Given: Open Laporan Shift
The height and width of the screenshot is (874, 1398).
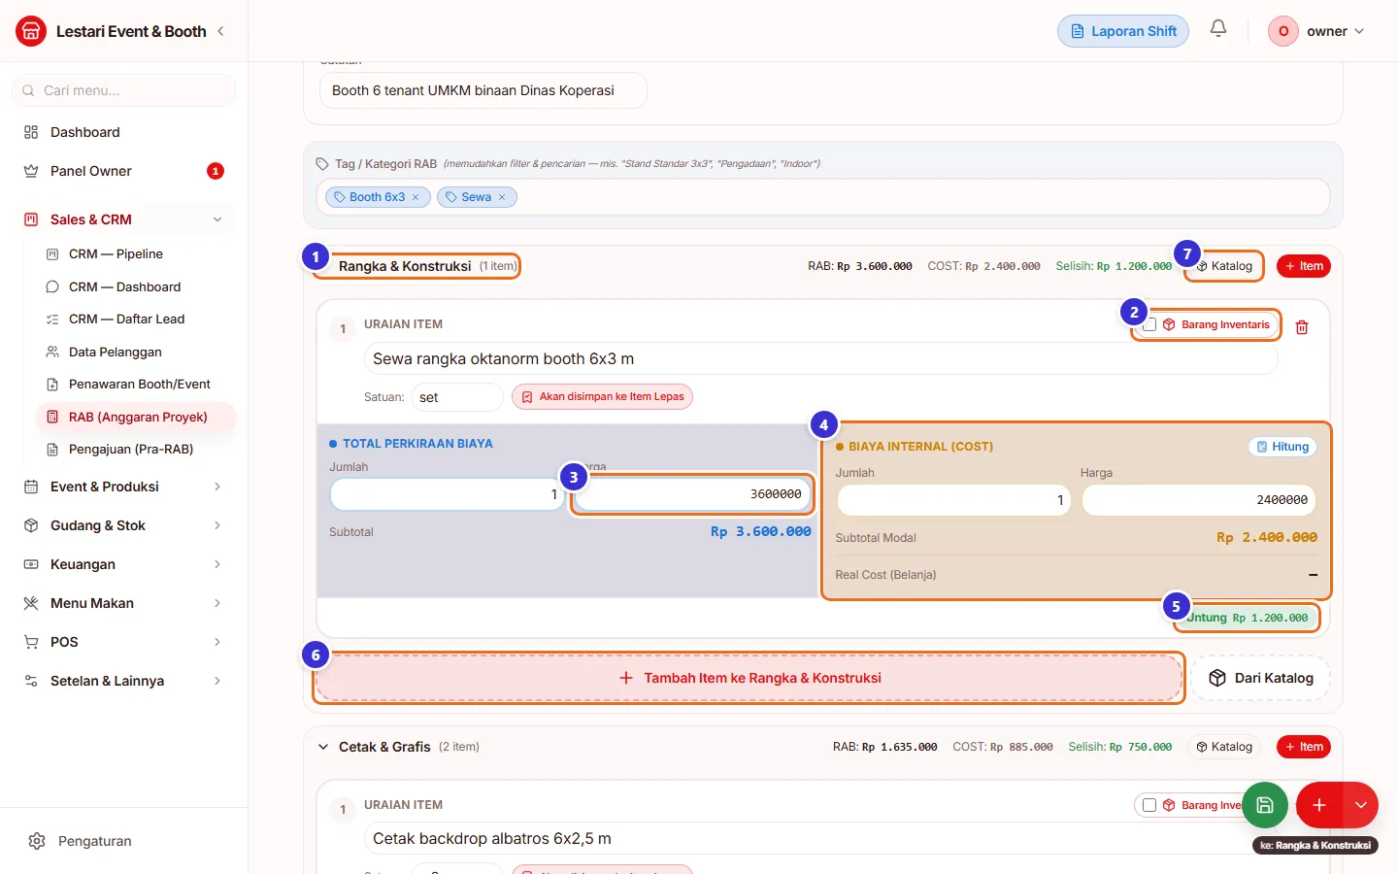Looking at the screenshot, I should 1123,31.
